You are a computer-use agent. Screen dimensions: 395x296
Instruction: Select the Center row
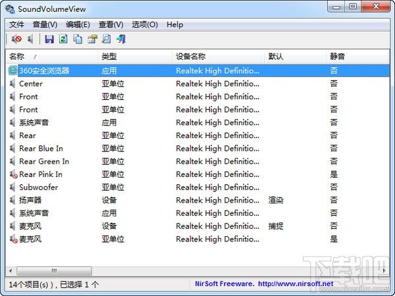pos(197,84)
